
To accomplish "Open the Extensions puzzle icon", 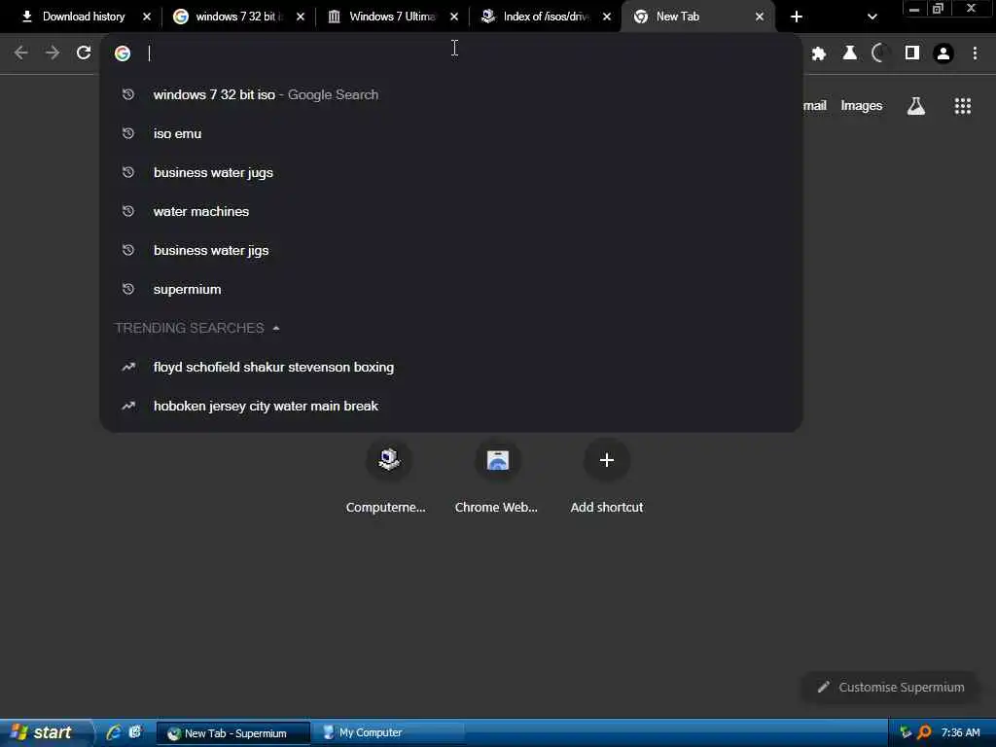I will pos(819,53).
